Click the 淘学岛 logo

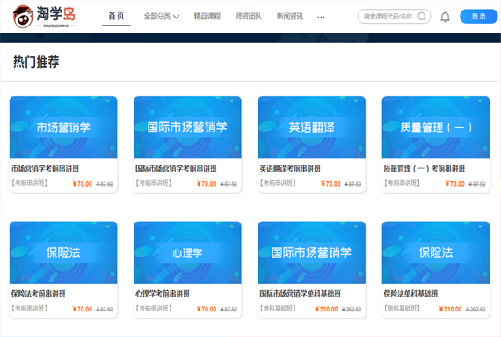(x=44, y=17)
